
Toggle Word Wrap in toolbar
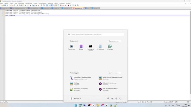[47, 5]
